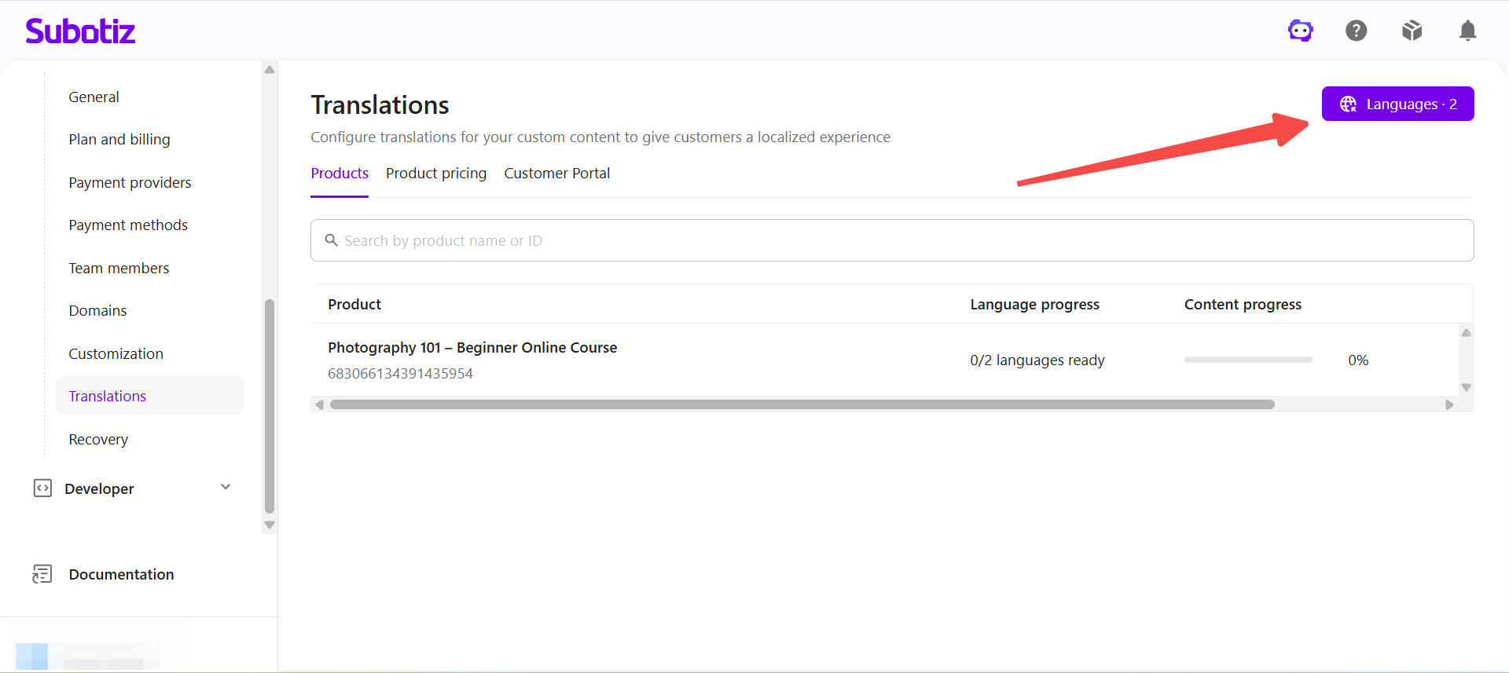Click the content progress bar
Viewport: 1509px width, 673px height.
1248,360
